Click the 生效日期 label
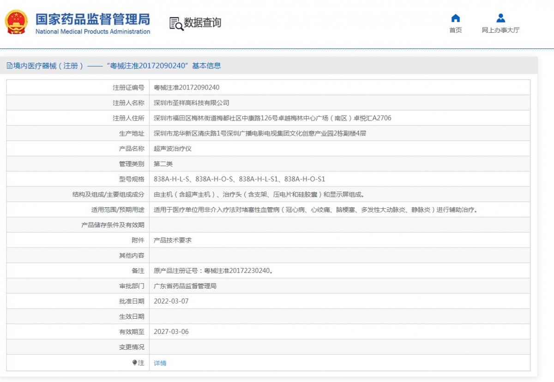The height and width of the screenshot is (382, 554). 132,316
